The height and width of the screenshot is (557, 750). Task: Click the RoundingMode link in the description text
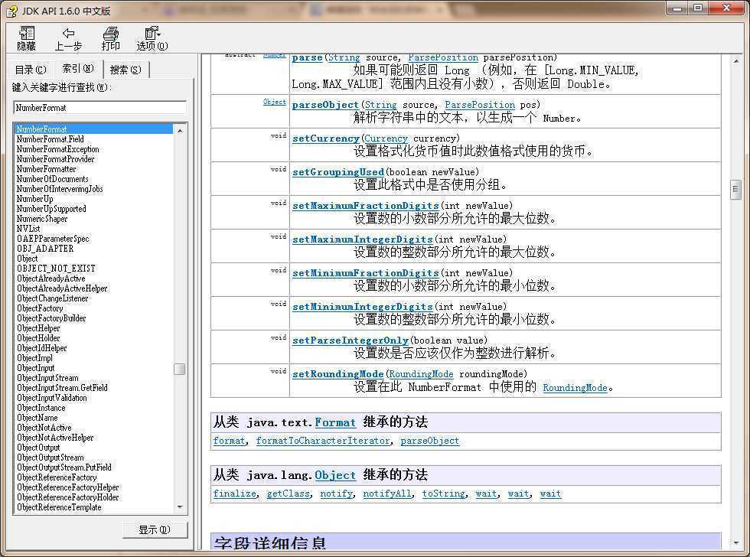(575, 388)
